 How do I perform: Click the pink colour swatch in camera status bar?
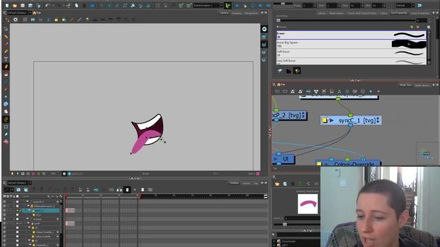click(x=258, y=174)
